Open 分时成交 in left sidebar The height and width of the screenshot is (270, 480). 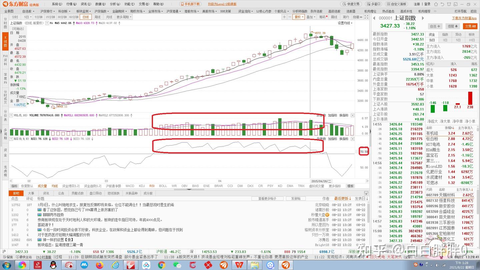pos(5,97)
